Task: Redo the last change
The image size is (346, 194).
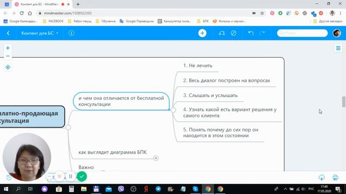Action: [262, 33]
